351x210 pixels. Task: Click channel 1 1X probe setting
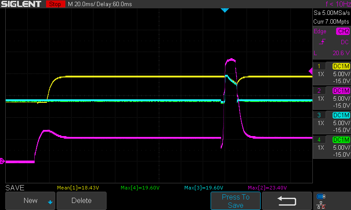click(x=321, y=74)
